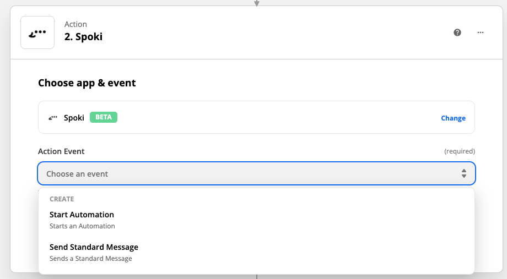The height and width of the screenshot is (279, 507).
Task: Click the CREATE group header in the list
Action: pos(62,199)
